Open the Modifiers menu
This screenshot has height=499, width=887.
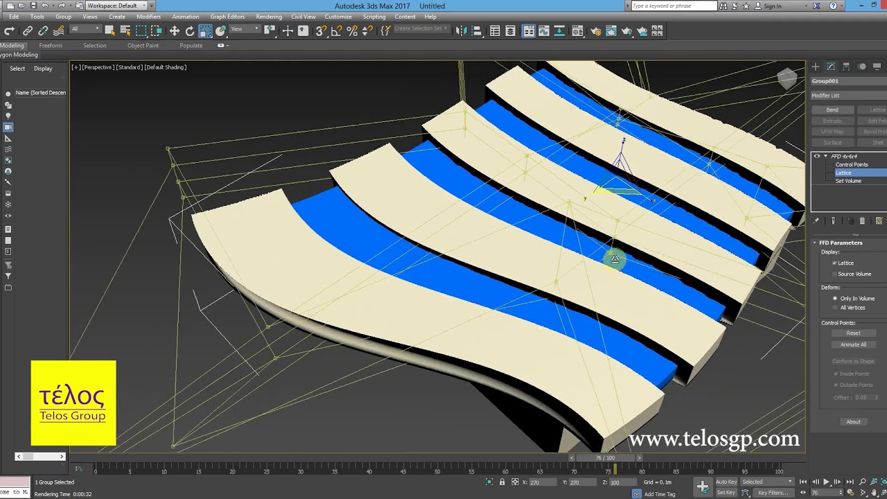(148, 17)
